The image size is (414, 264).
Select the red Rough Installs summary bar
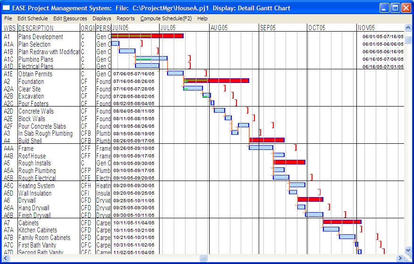click(x=290, y=162)
